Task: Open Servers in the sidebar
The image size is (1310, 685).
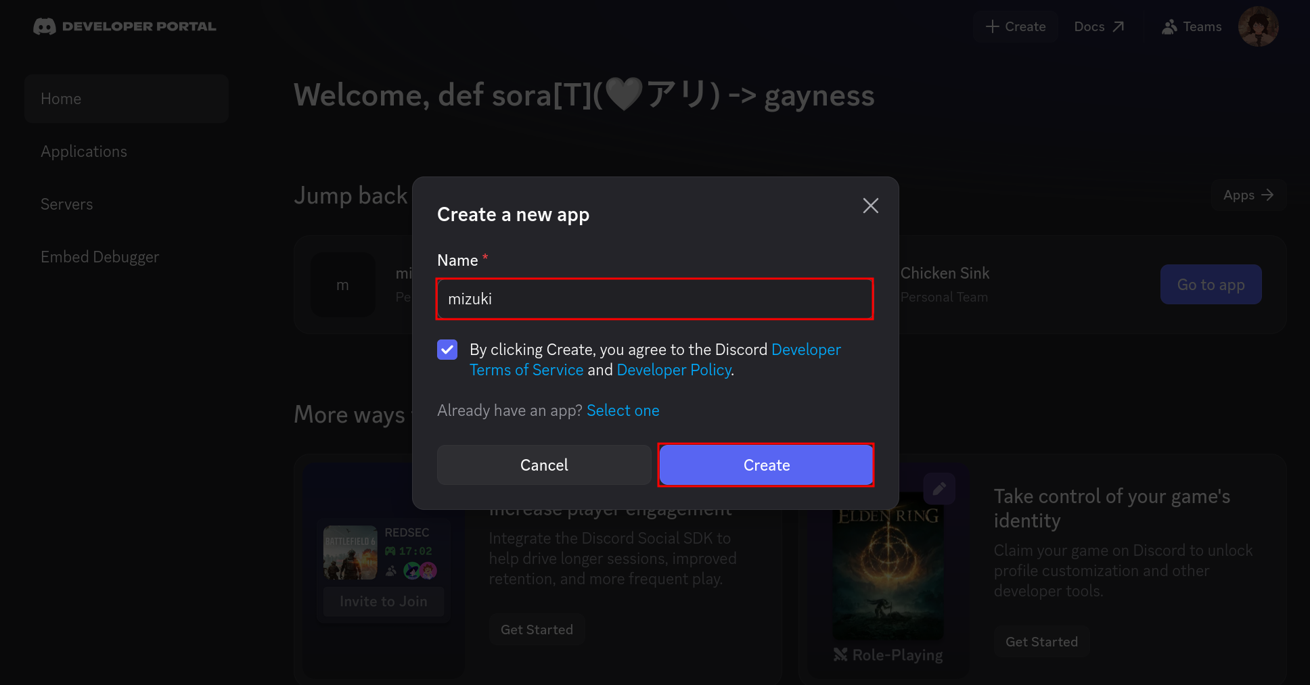Action: (x=127, y=204)
